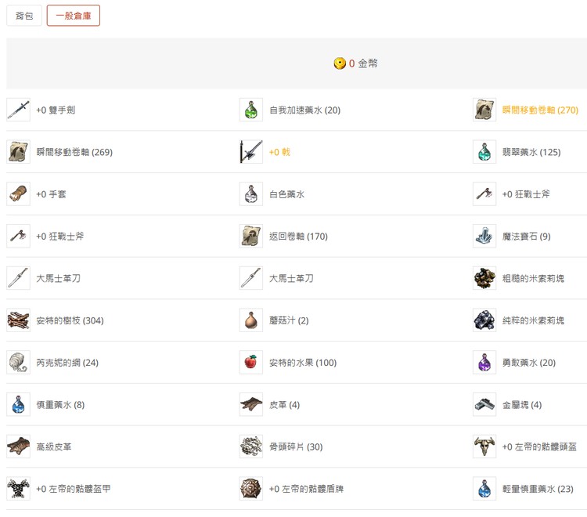Click the 翡翠藥水 potion icon
The image size is (587, 517).
tap(484, 152)
